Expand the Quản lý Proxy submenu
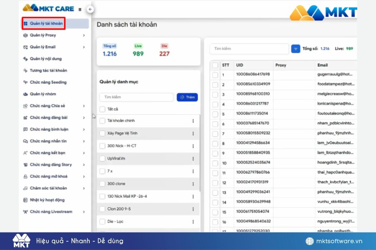This screenshot has width=376, height=250. [84, 35]
